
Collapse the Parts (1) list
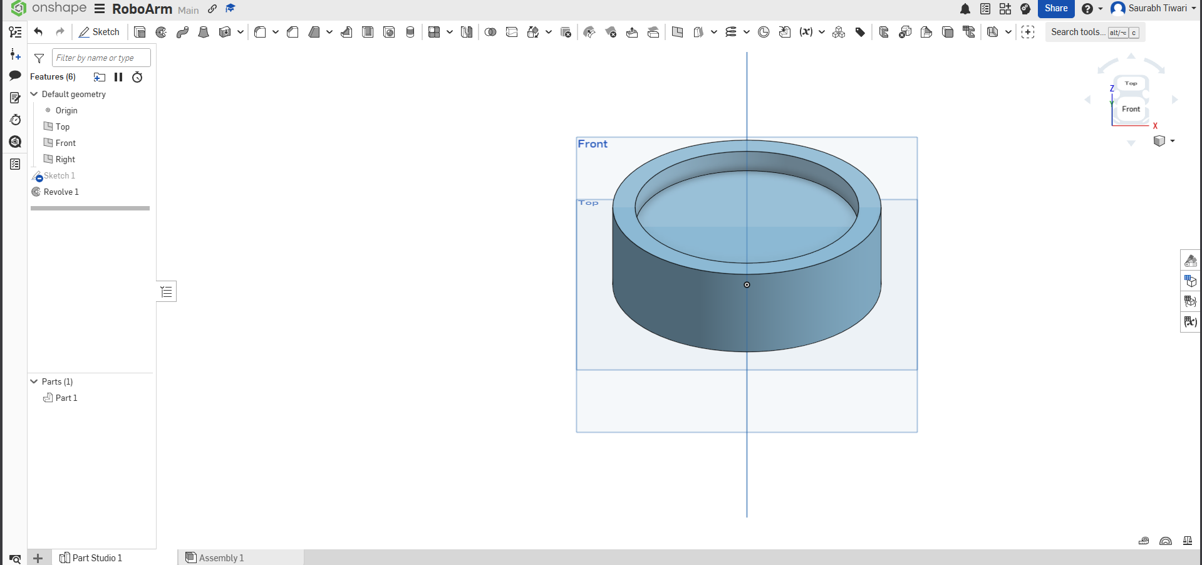34,381
